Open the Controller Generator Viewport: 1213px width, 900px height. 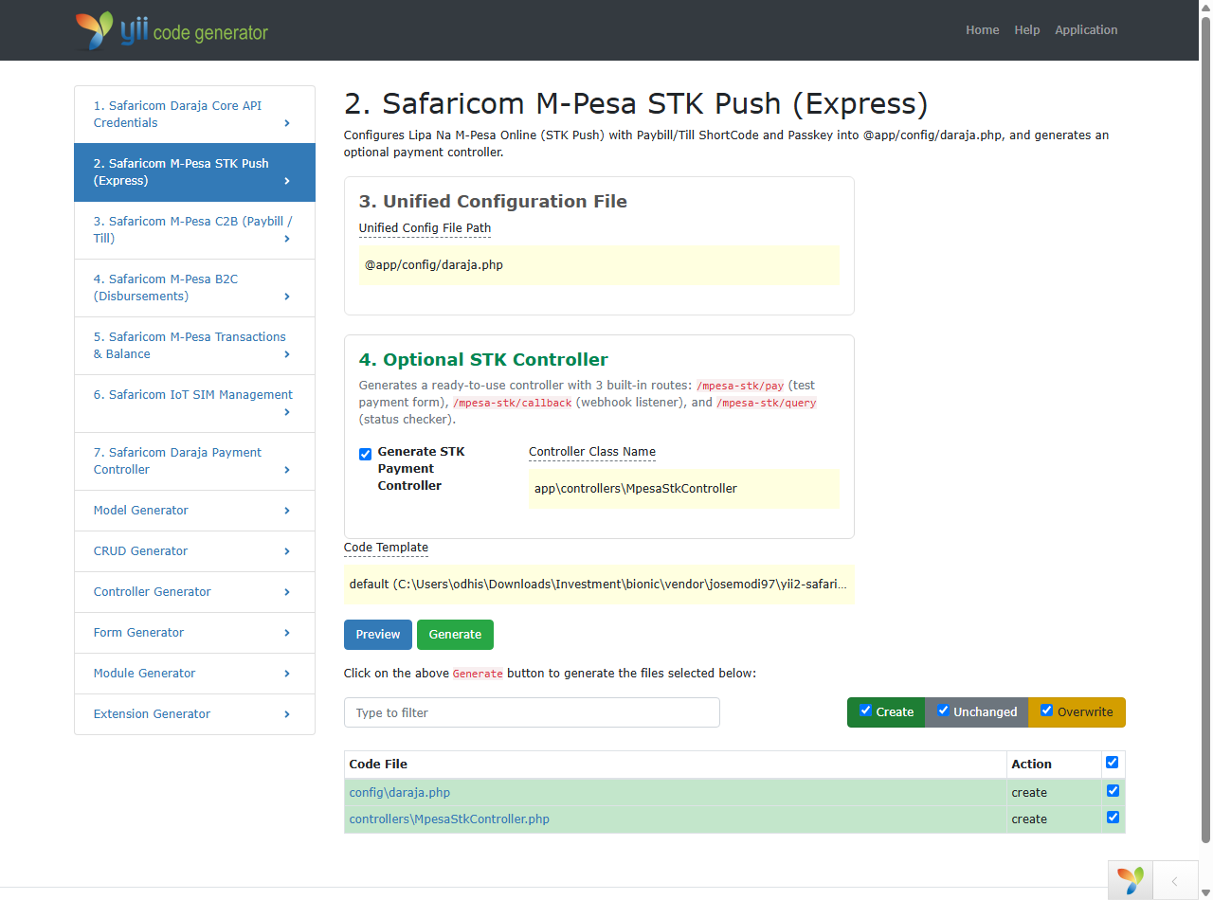tap(194, 592)
